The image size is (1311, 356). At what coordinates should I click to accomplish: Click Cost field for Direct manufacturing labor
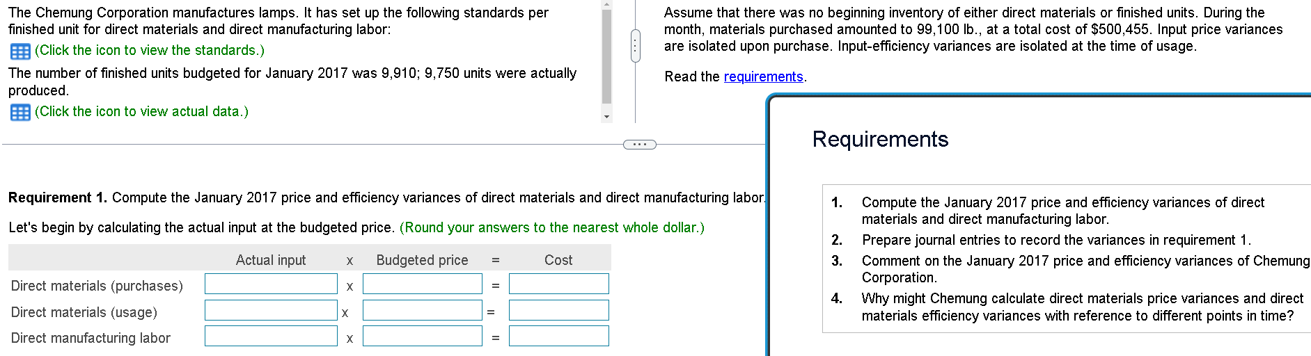pos(558,336)
